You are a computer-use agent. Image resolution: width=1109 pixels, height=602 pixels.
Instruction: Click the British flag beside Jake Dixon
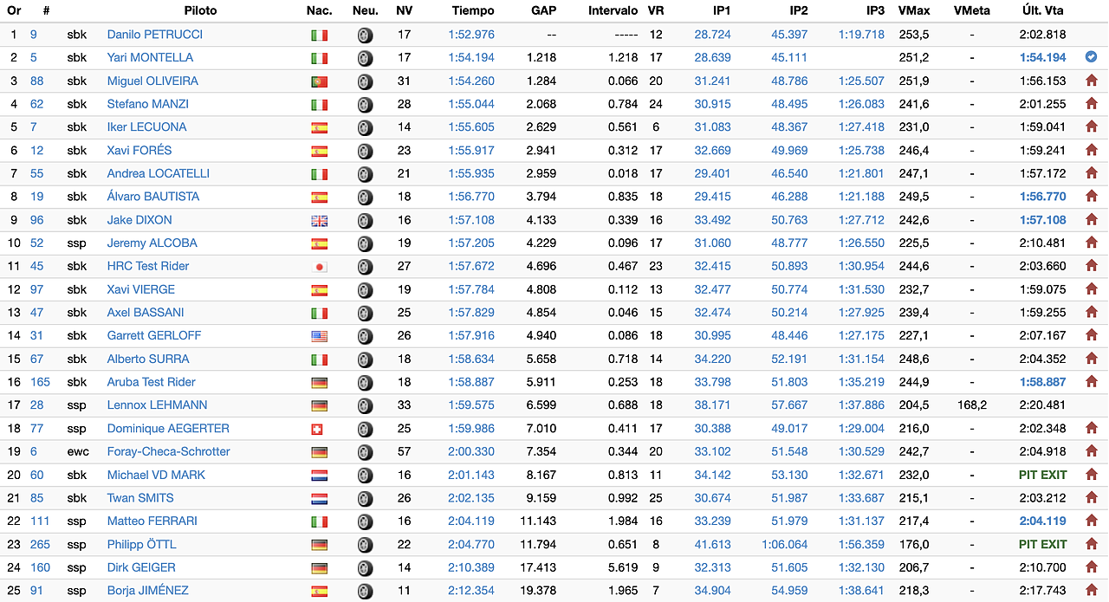(x=320, y=219)
